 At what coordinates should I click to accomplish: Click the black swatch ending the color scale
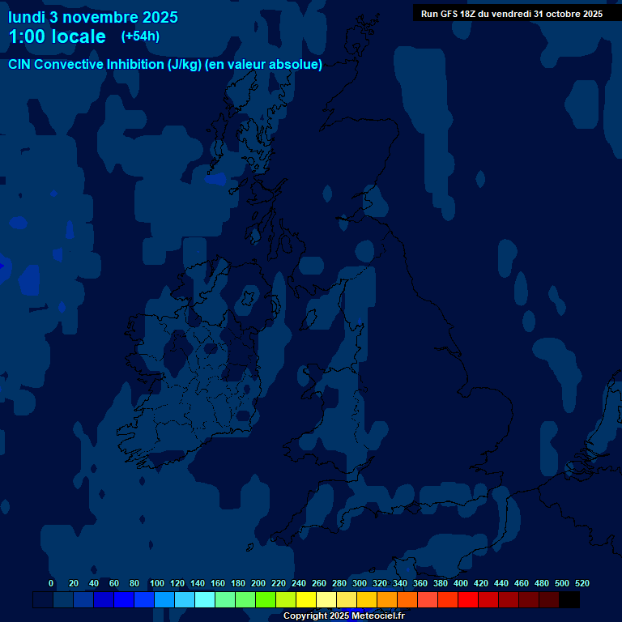point(569,600)
